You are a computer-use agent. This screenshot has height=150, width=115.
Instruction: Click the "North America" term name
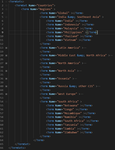click(x=68, y=63)
